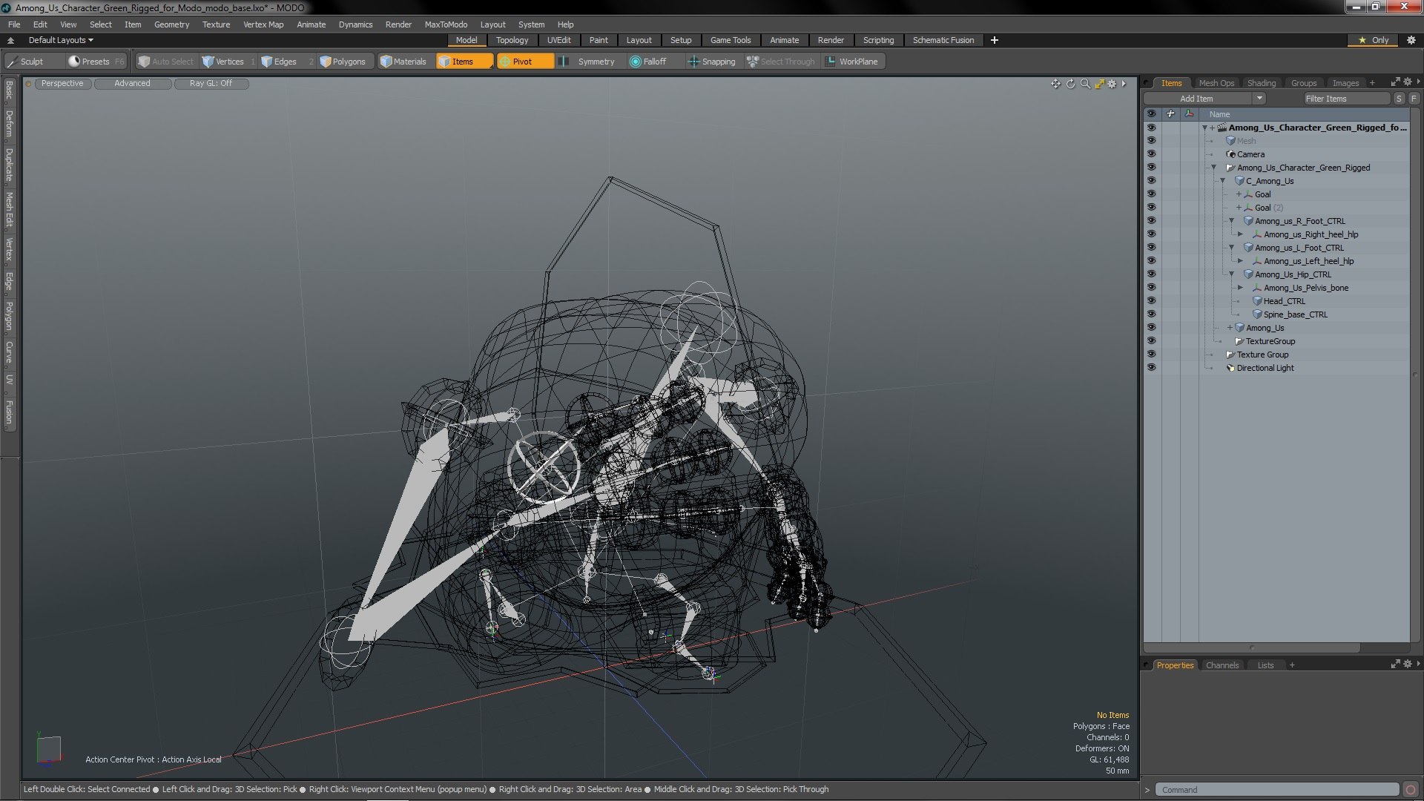Expand Among_us_Right_heel_hlp node

click(x=1240, y=234)
